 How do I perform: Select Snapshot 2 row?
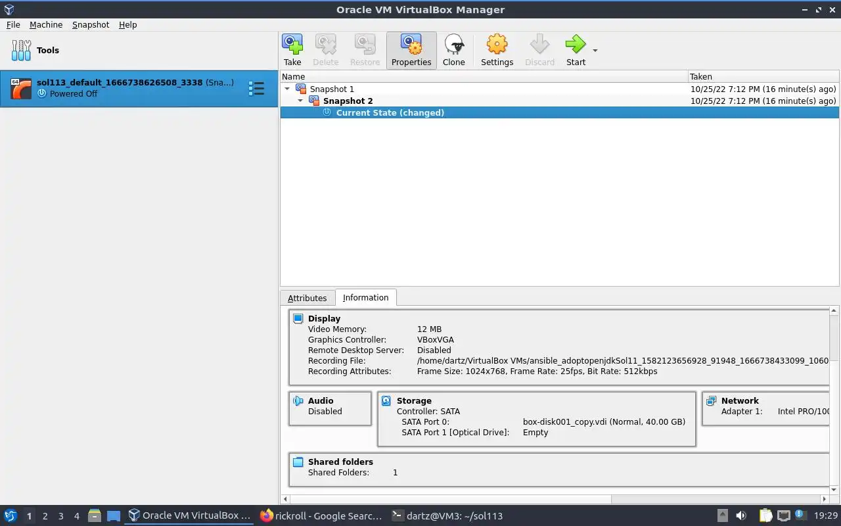[x=559, y=101]
